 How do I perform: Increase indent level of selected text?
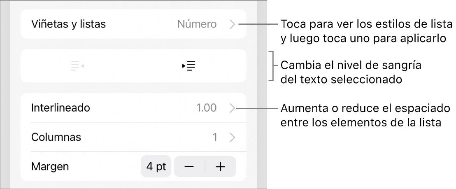(189, 66)
